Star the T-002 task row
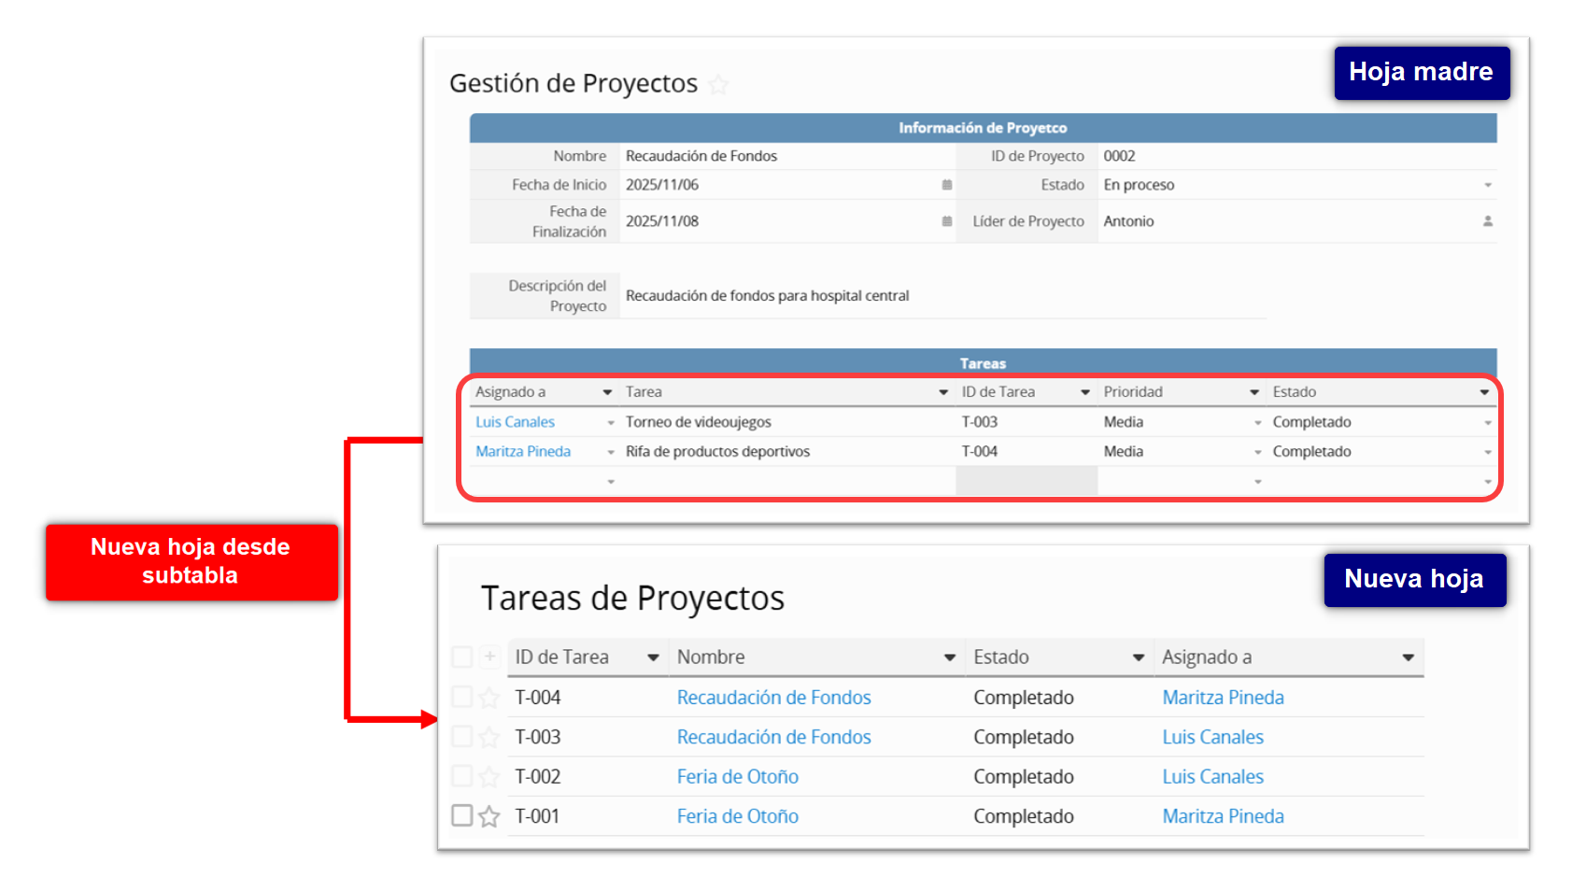 [x=489, y=777]
